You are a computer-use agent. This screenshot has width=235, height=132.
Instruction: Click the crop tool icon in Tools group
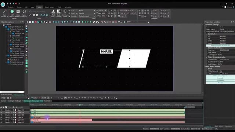click(x=37, y=15)
